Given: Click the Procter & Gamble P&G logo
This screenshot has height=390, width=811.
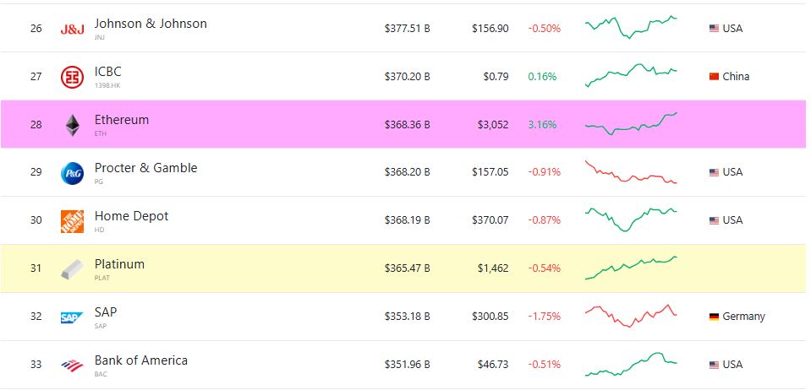Looking at the screenshot, I should [x=73, y=174].
